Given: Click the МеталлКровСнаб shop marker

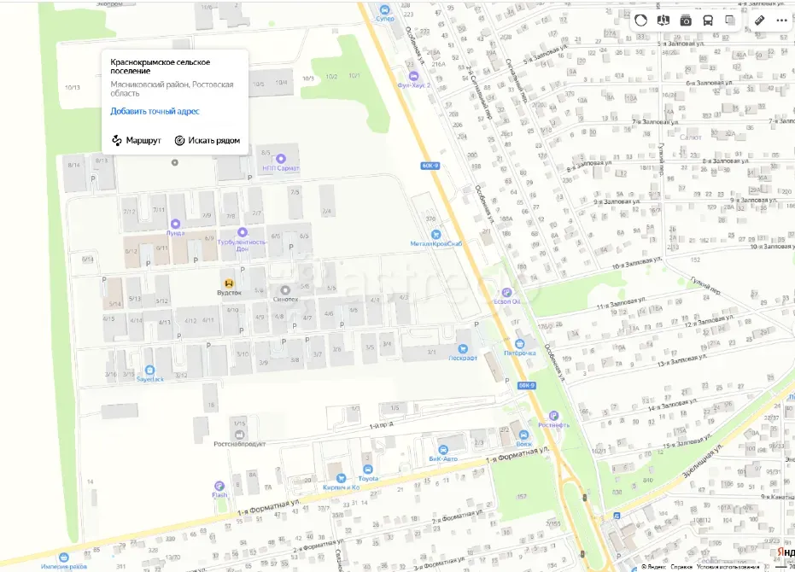Looking at the screenshot, I should pyautogui.click(x=435, y=234).
